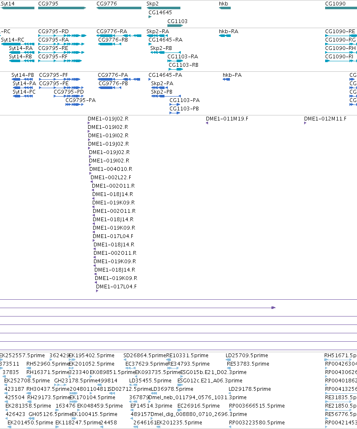357x429 pixels.
Task: Open EST RP003223580.5prime
Action: coord(257,423)
